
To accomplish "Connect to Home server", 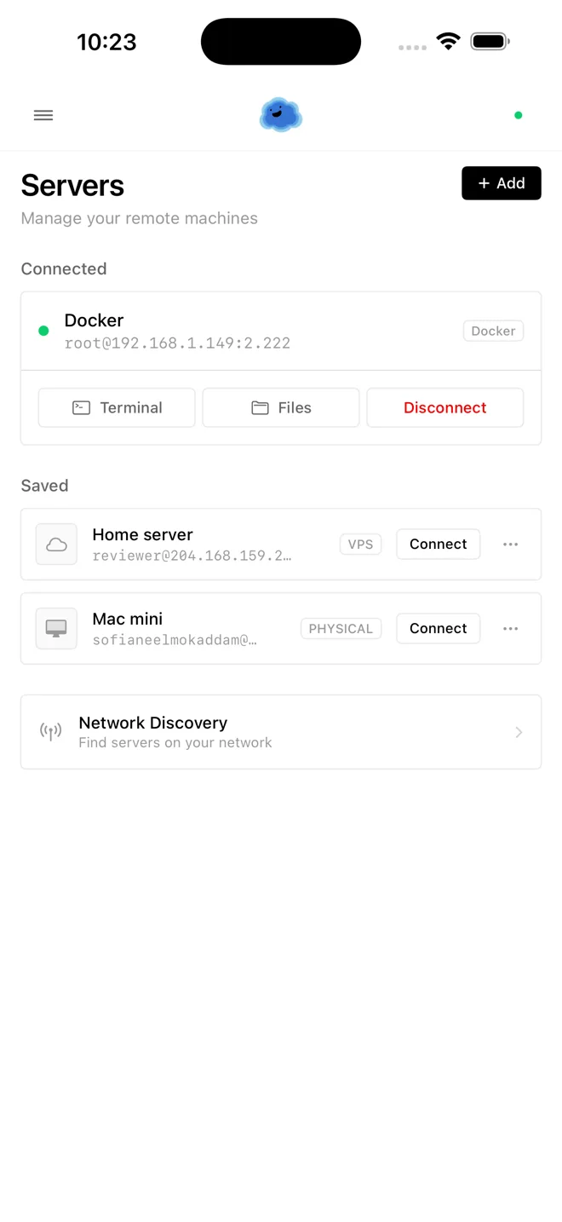I will [438, 545].
